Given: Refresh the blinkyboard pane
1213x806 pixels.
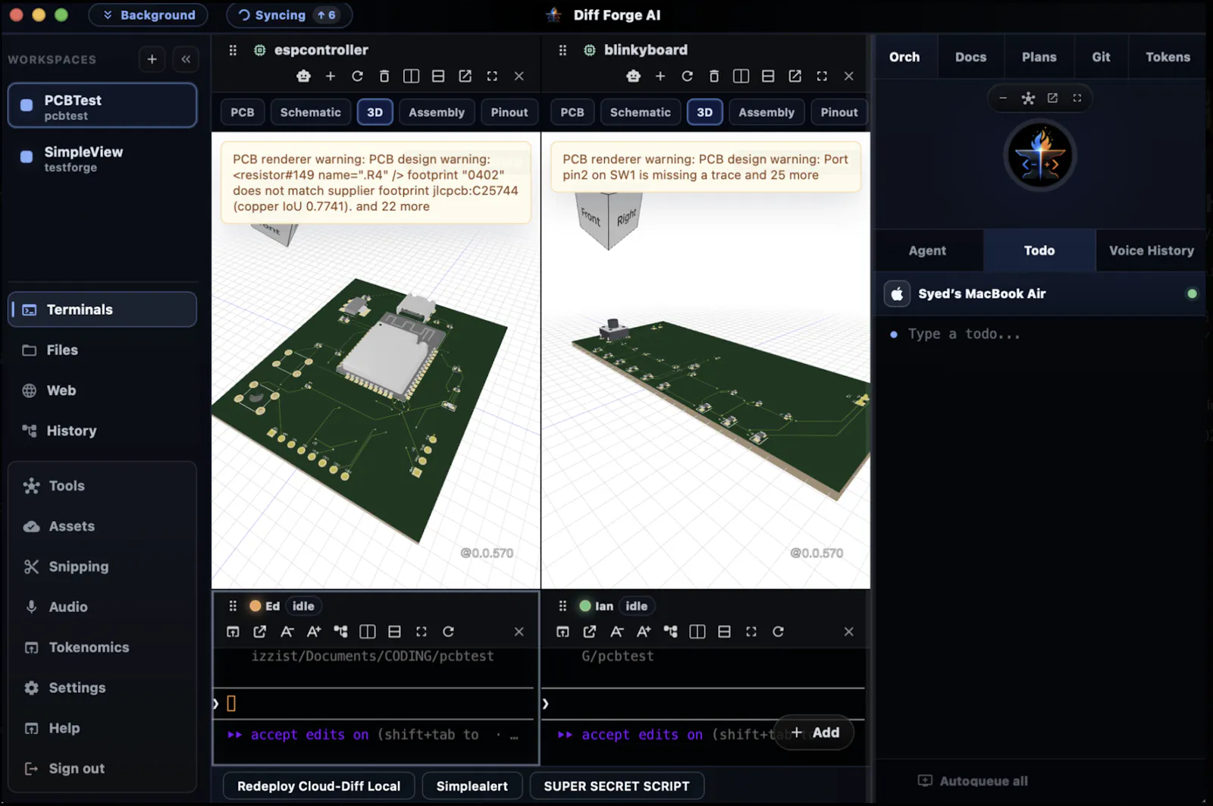Looking at the screenshot, I should point(687,76).
